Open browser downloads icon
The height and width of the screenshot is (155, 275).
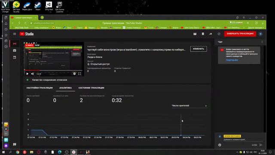pos(263,23)
